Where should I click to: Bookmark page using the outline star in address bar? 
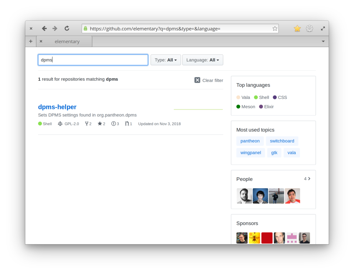click(x=275, y=29)
